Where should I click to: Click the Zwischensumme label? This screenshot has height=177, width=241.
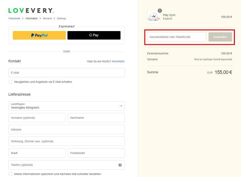click(x=157, y=53)
